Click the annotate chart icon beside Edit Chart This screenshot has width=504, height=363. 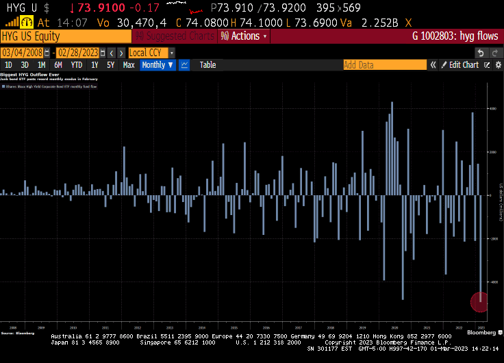(x=487, y=65)
